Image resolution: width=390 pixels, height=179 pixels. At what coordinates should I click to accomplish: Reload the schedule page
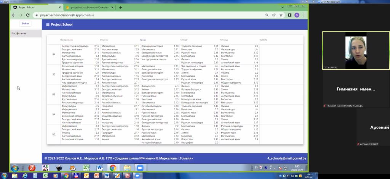coord(28,15)
